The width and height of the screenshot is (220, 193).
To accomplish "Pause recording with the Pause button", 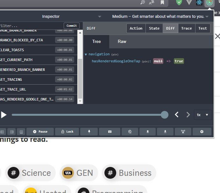I will (40, 132).
